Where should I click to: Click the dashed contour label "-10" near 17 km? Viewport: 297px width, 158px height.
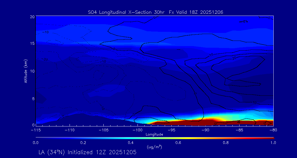click(x=45, y=32)
